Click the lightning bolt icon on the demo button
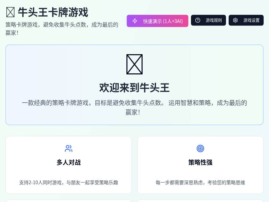Screen dimensions: 269x202 pyautogui.click(x=135, y=21)
